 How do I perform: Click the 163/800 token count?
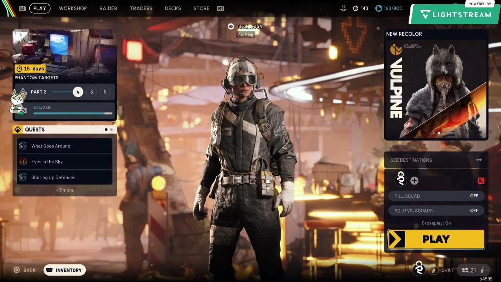[393, 8]
